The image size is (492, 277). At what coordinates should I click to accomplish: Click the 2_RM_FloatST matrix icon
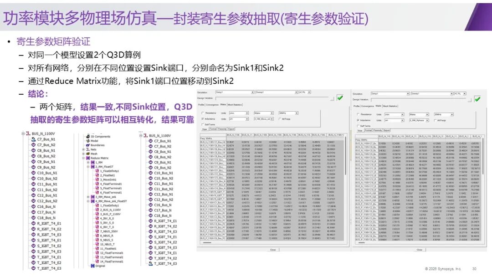[x=92, y=167]
